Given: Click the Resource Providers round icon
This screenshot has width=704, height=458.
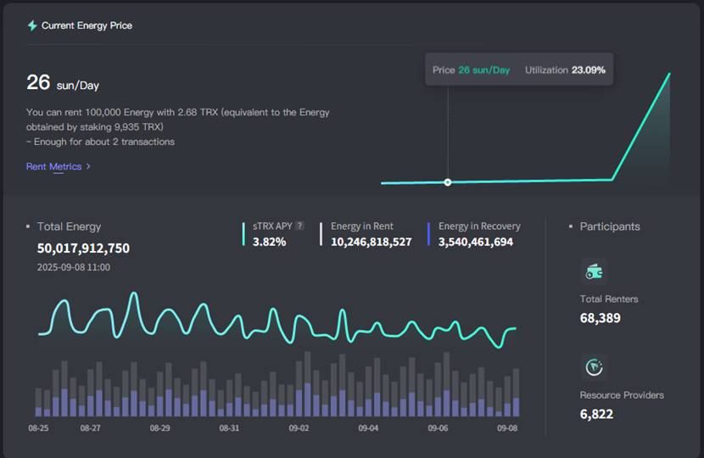Looking at the screenshot, I should (594, 367).
